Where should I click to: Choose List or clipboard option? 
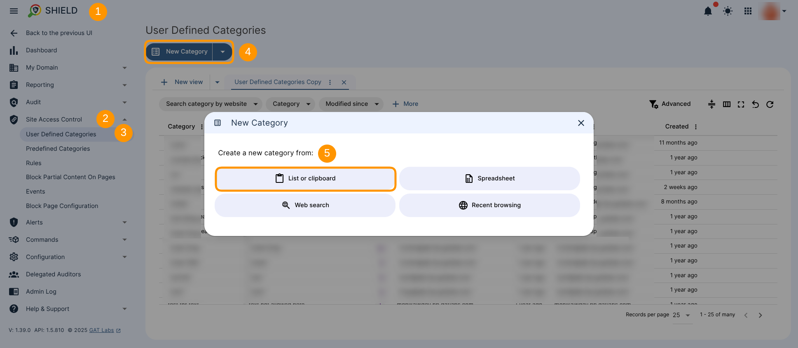pos(305,179)
